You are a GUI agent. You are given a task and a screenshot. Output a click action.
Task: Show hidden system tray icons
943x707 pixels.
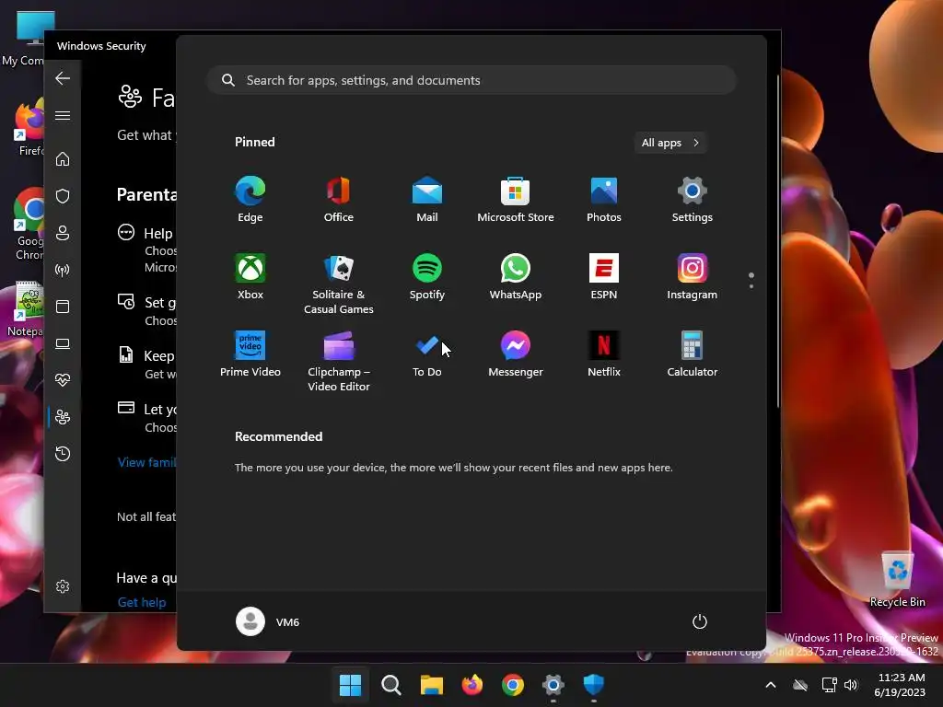click(771, 685)
